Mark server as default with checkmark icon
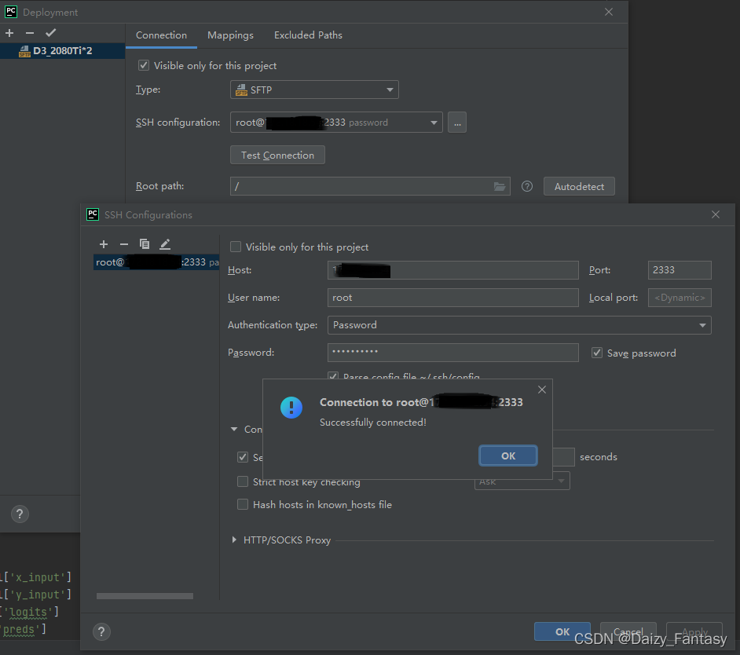 click(x=50, y=33)
